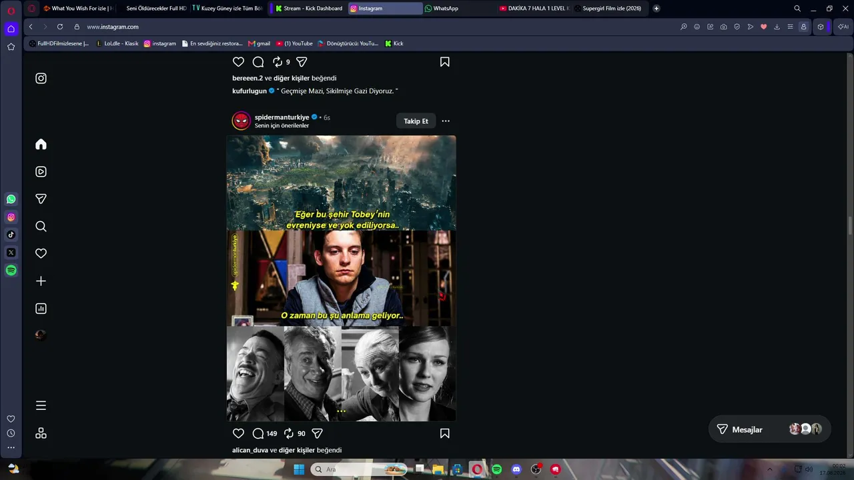
Task: Open spidermanturkiye profile from username
Action: (x=282, y=117)
